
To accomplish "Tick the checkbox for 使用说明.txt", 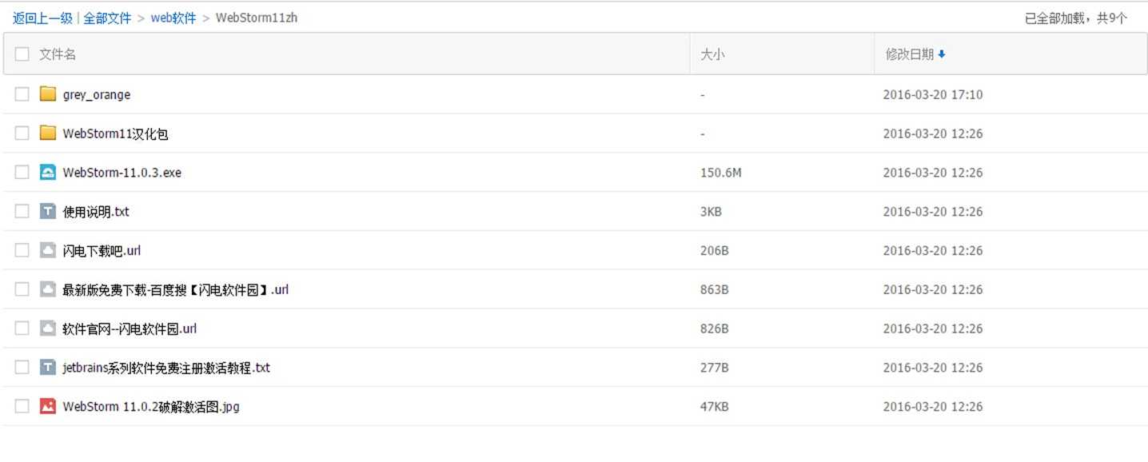I will click(22, 211).
